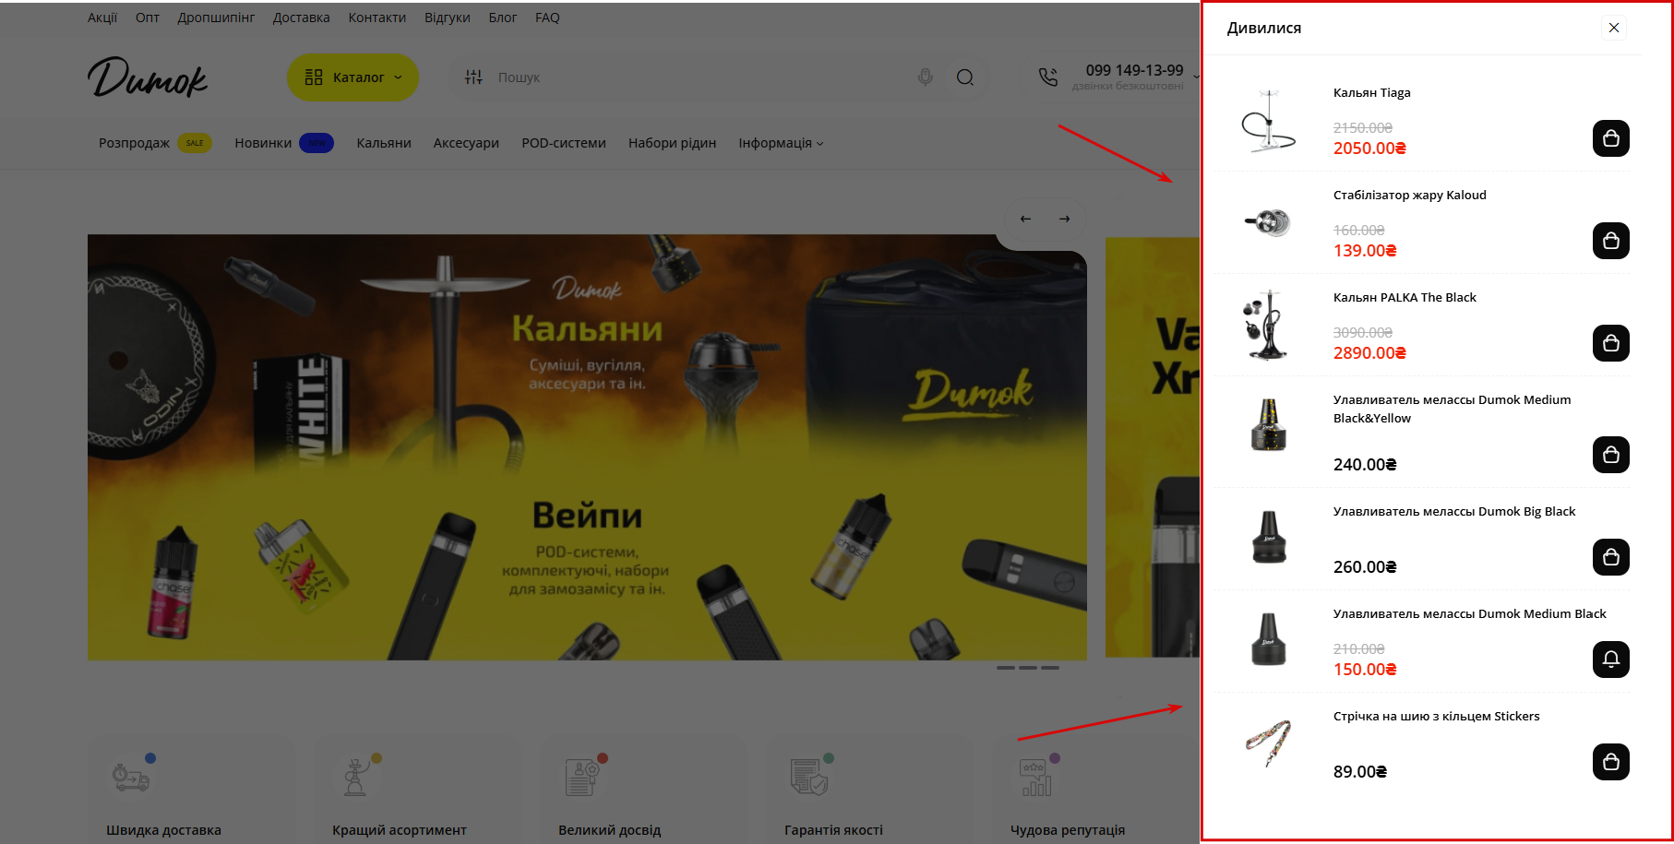Add Стабілізатор жару Kaloud to cart

(x=1611, y=241)
